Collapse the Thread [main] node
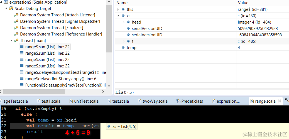The image size is (289, 139). point(11,40)
